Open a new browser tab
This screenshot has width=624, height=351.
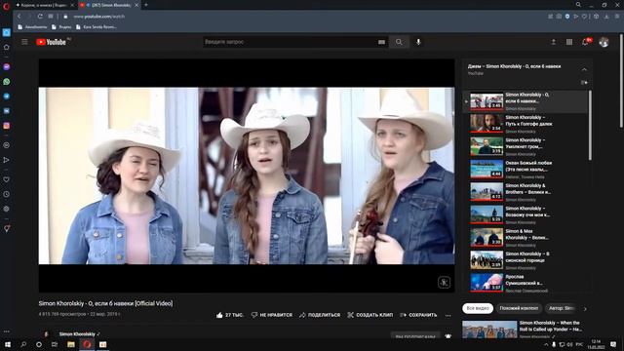[x=146, y=5]
